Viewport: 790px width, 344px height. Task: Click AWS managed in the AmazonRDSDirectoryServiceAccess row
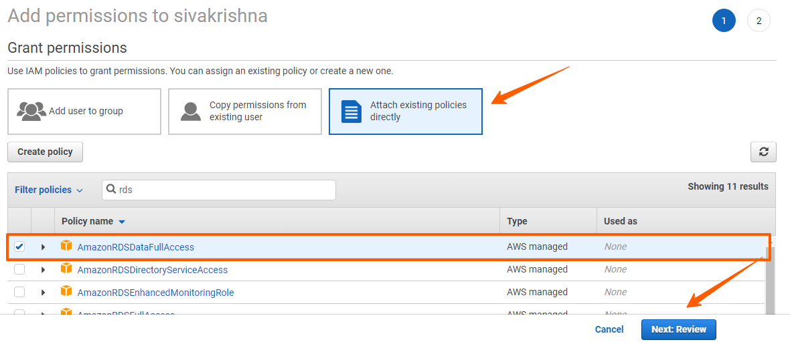click(x=537, y=269)
